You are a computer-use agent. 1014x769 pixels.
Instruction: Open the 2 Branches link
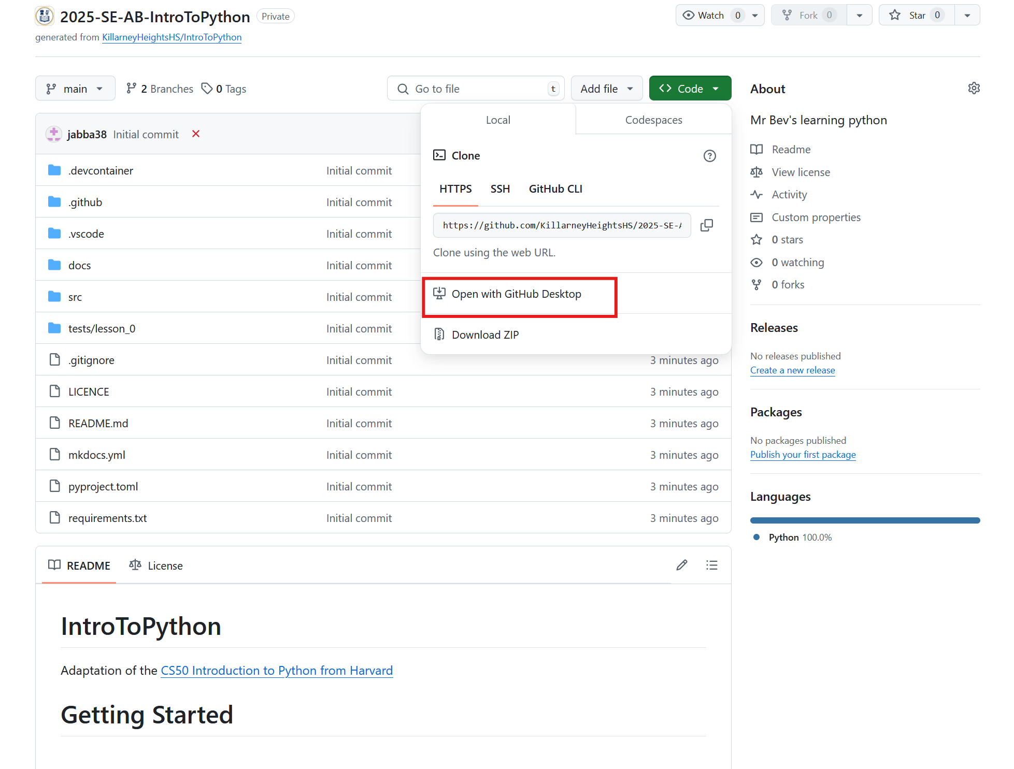160,89
